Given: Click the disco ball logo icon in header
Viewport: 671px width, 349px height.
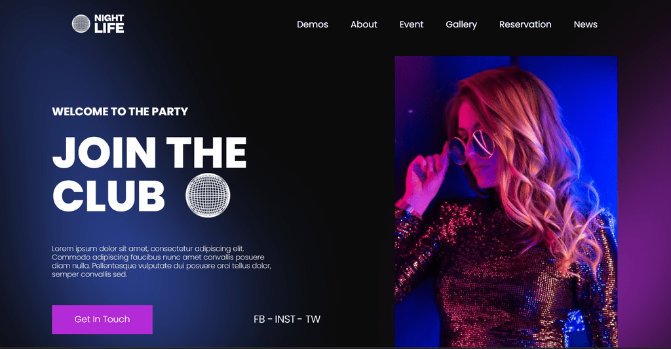Looking at the screenshot, I should pyautogui.click(x=81, y=24).
